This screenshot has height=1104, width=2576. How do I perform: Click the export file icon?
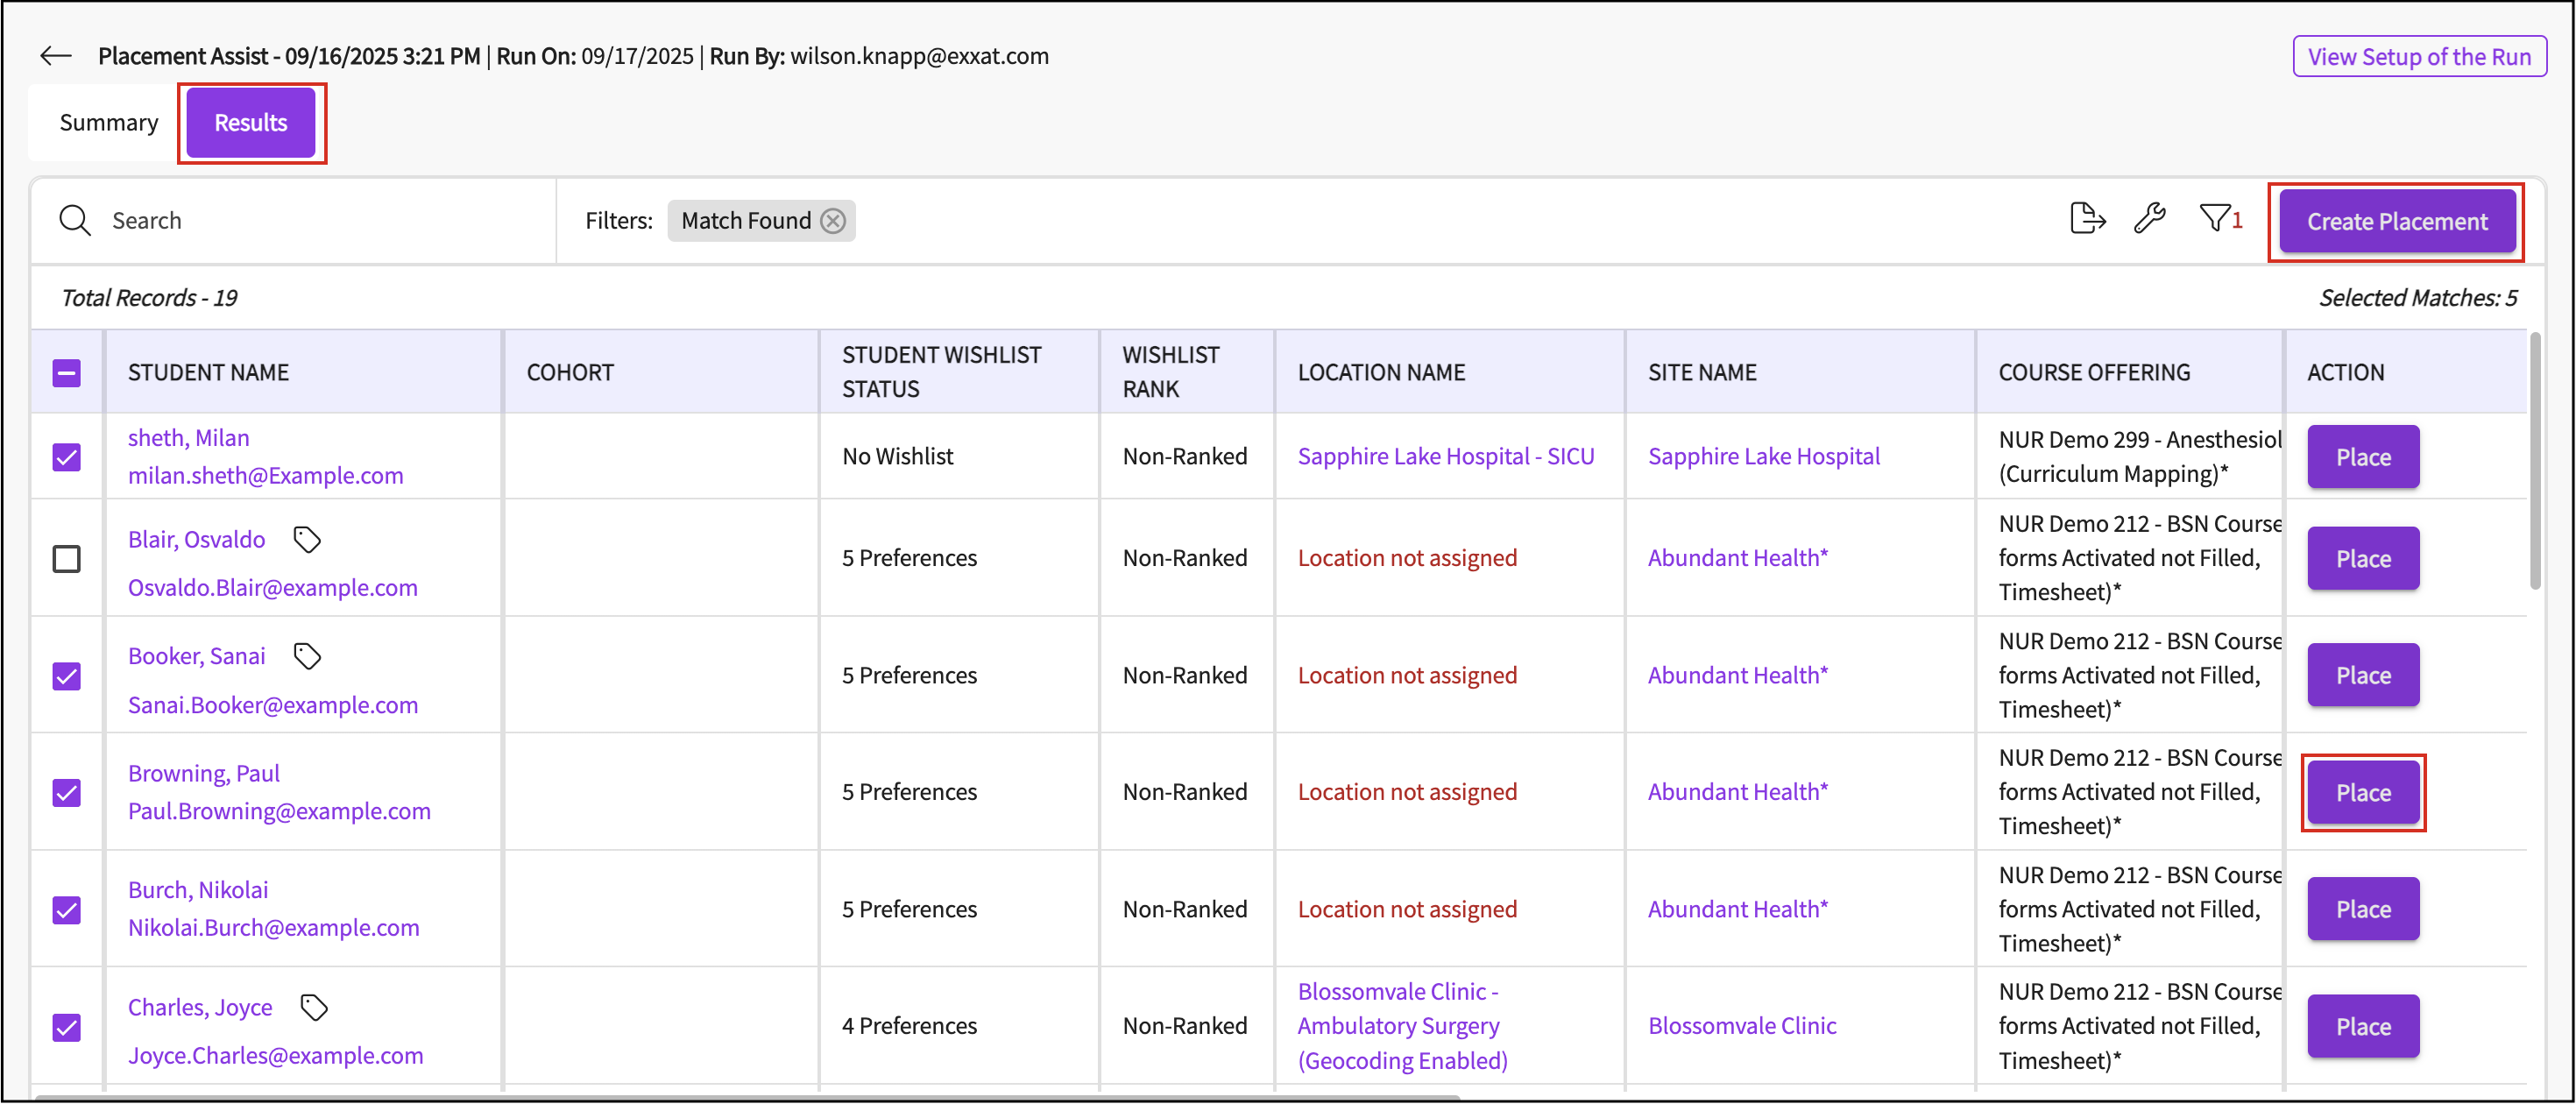[2087, 219]
